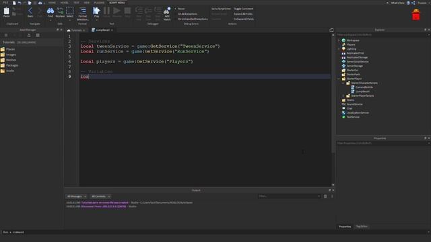Click Collapse All Folds
This screenshot has width=431, height=242.
point(244,19)
